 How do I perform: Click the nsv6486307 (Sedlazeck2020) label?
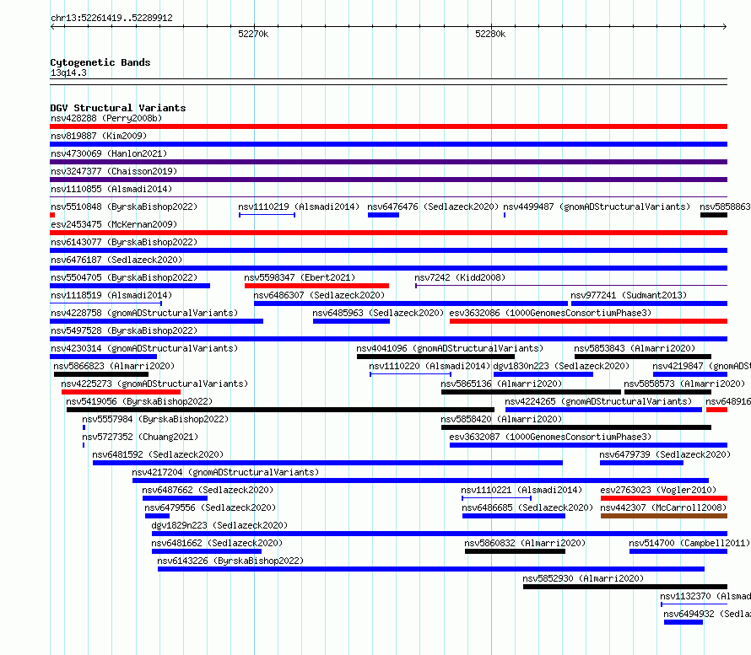tap(319, 295)
